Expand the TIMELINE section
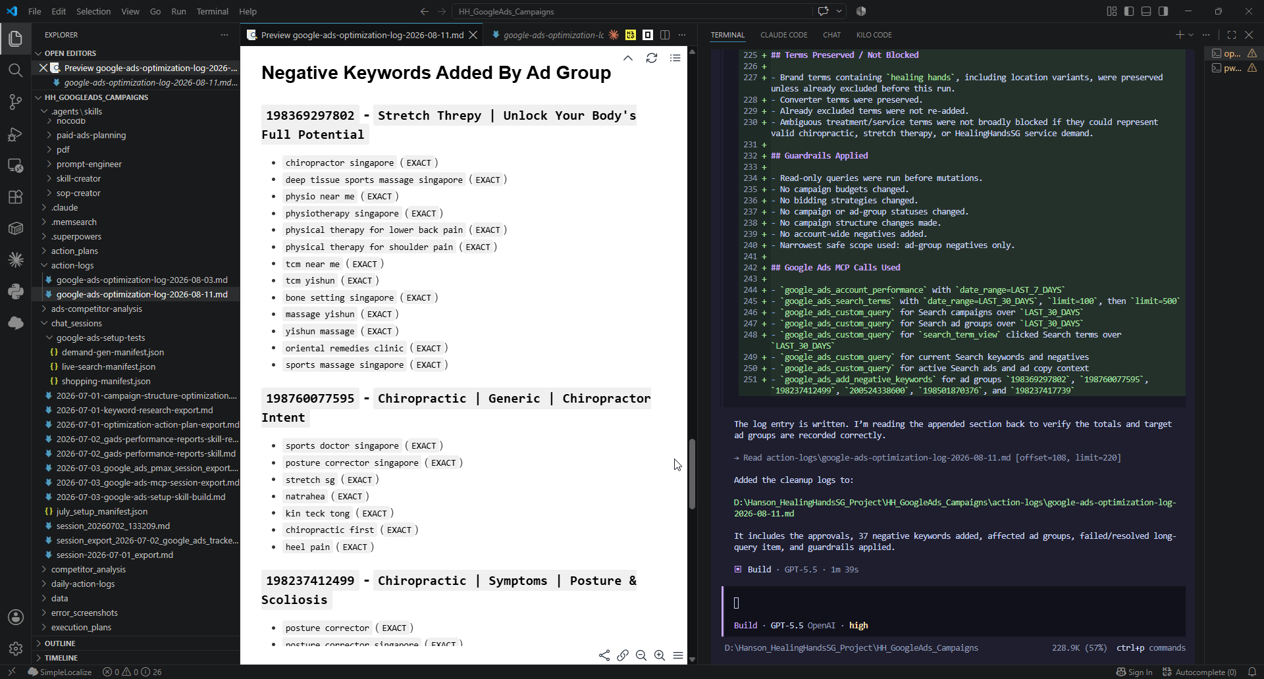 61,658
